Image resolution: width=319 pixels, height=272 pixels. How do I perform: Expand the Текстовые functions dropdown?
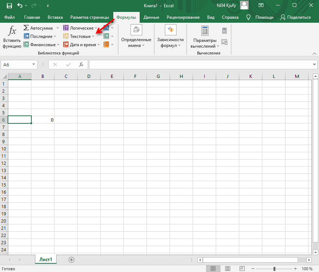click(x=79, y=36)
